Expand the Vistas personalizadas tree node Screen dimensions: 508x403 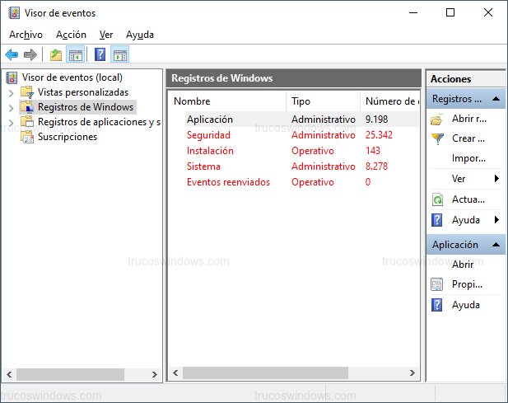click(11, 92)
